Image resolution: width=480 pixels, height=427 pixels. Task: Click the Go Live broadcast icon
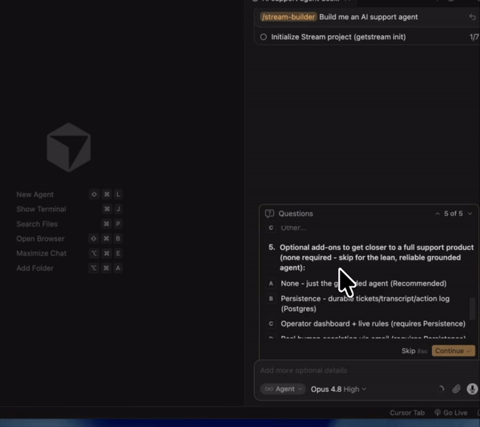(x=437, y=413)
